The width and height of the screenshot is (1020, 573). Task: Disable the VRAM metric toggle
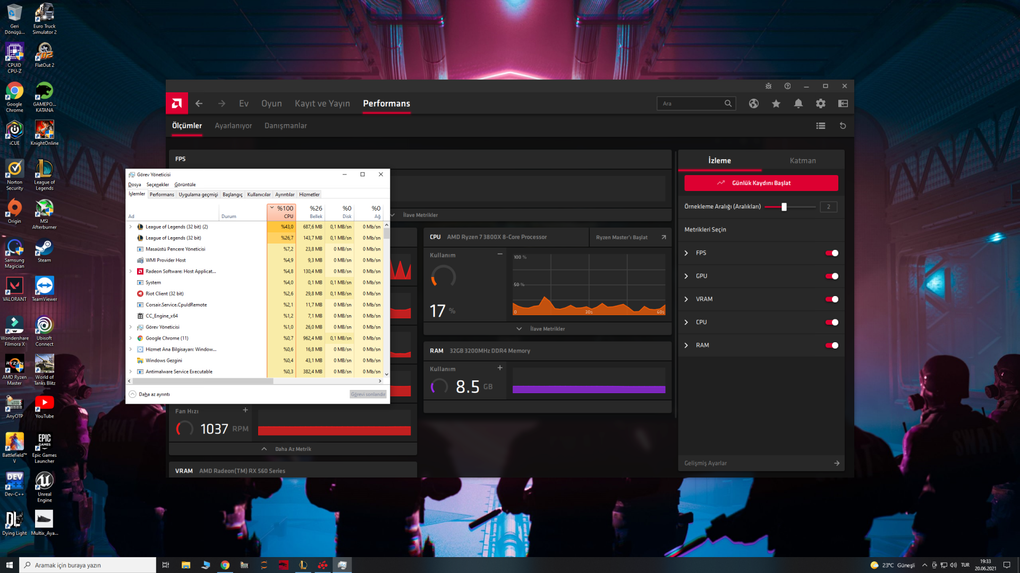click(x=831, y=299)
